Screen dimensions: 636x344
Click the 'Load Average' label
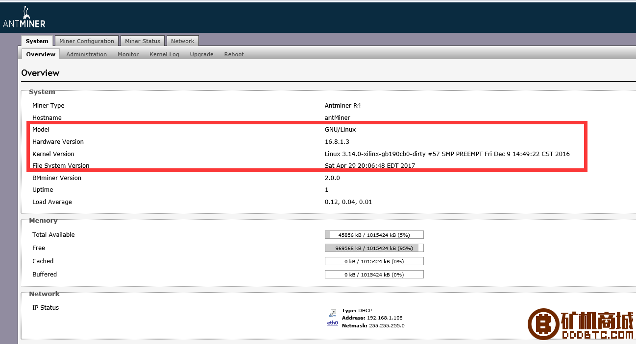point(52,202)
